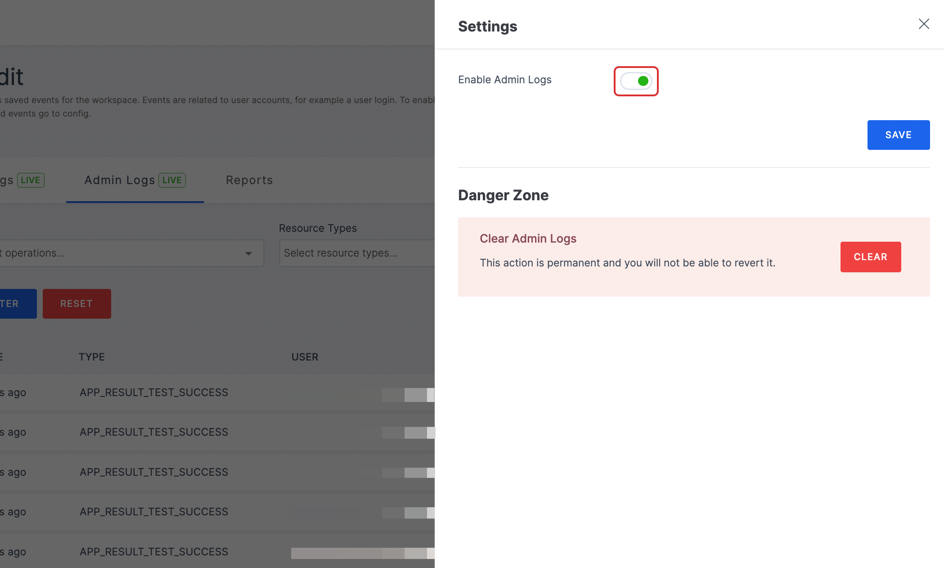Expand the operations dropdown arrow
The image size is (944, 568).
click(248, 253)
